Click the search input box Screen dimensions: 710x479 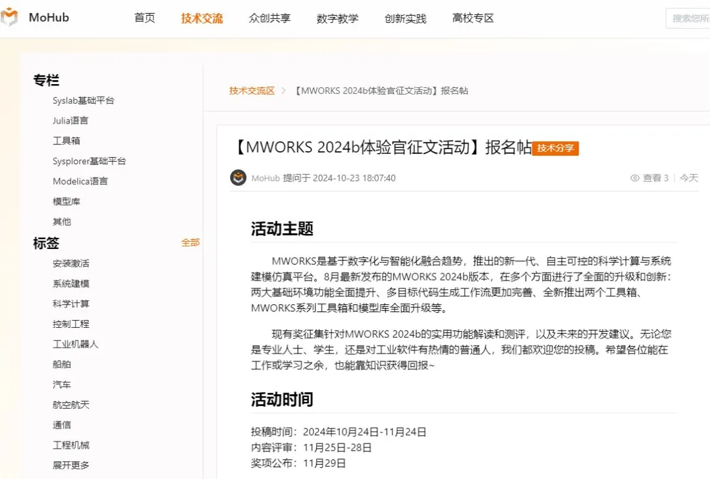690,18
